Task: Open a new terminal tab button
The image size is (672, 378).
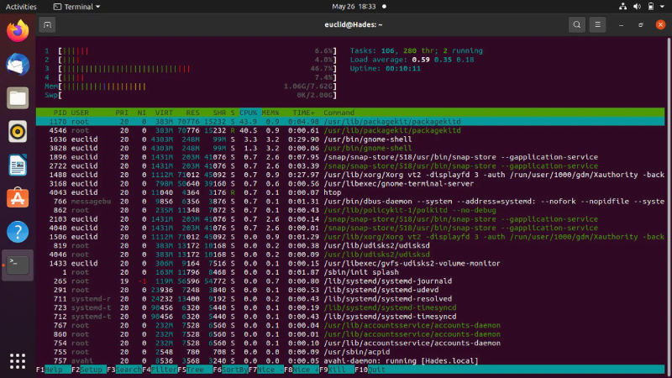Action: click(x=47, y=25)
